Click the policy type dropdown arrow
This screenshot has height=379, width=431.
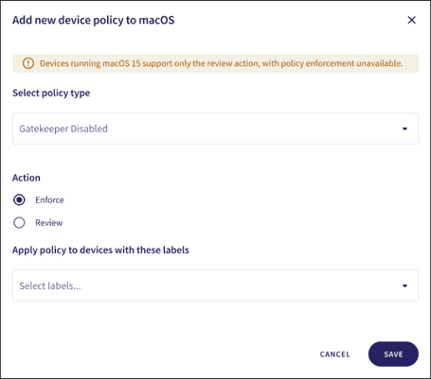[x=404, y=129]
